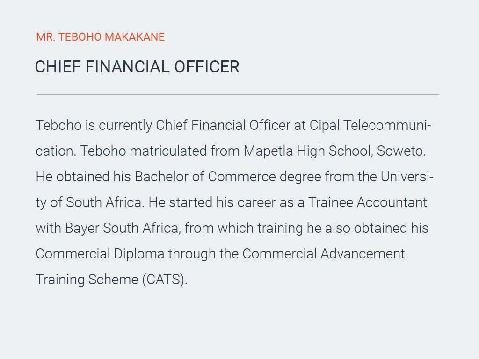Viewport: 479px width, 359px height.
Task: Click the CHIEF FINANCIAL OFFICER heading
Action: (x=137, y=67)
